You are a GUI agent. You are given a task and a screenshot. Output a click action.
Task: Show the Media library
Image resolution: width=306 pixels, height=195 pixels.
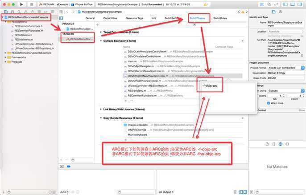coord(287,144)
